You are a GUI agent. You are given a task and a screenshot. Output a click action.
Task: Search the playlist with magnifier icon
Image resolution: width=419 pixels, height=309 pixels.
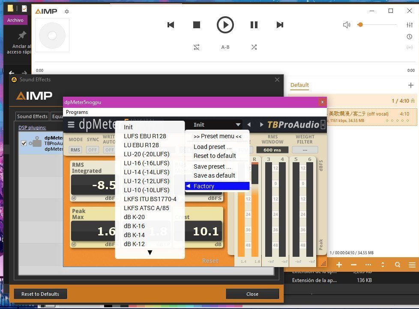(x=397, y=265)
